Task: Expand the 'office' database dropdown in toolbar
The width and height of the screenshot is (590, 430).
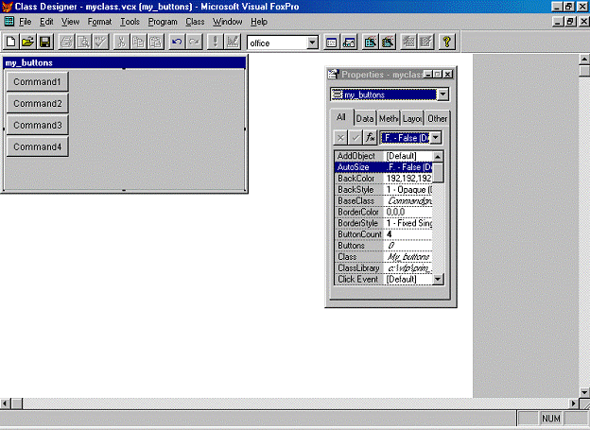Action: pos(313,43)
